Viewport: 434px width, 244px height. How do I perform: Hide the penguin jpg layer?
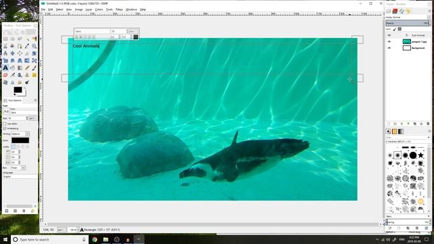click(x=389, y=42)
